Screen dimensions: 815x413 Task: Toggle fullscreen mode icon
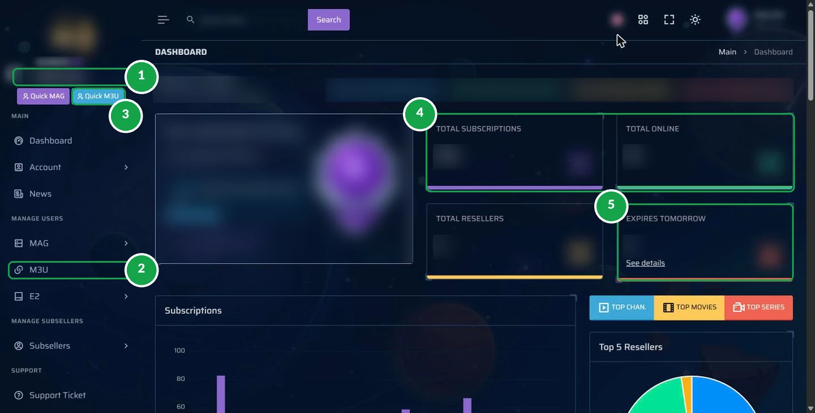click(x=669, y=20)
